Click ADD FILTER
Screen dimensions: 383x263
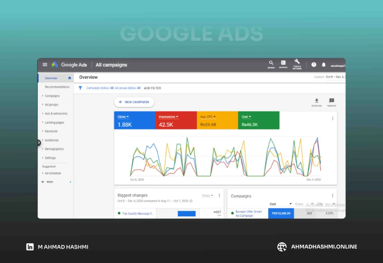tap(152, 88)
